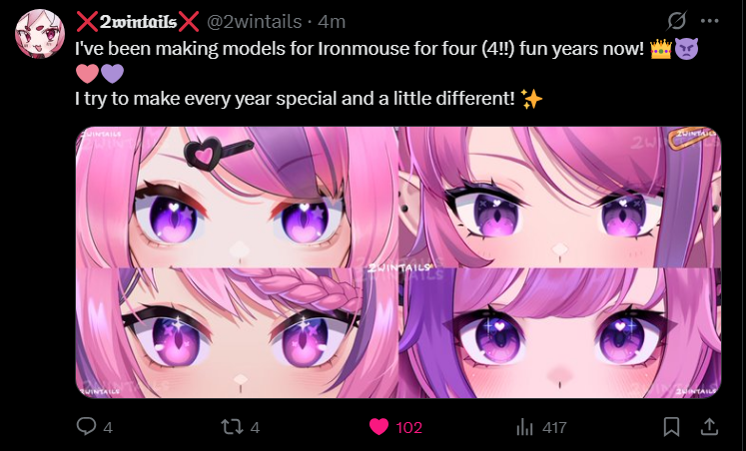This screenshot has width=746, height=451.
Task: Click the 417 views count
Action: [x=554, y=428]
